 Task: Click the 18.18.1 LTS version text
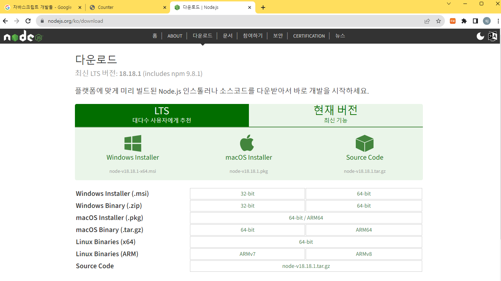130,74
